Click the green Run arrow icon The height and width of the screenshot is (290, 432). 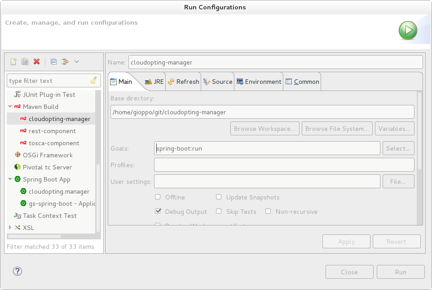pyautogui.click(x=408, y=30)
